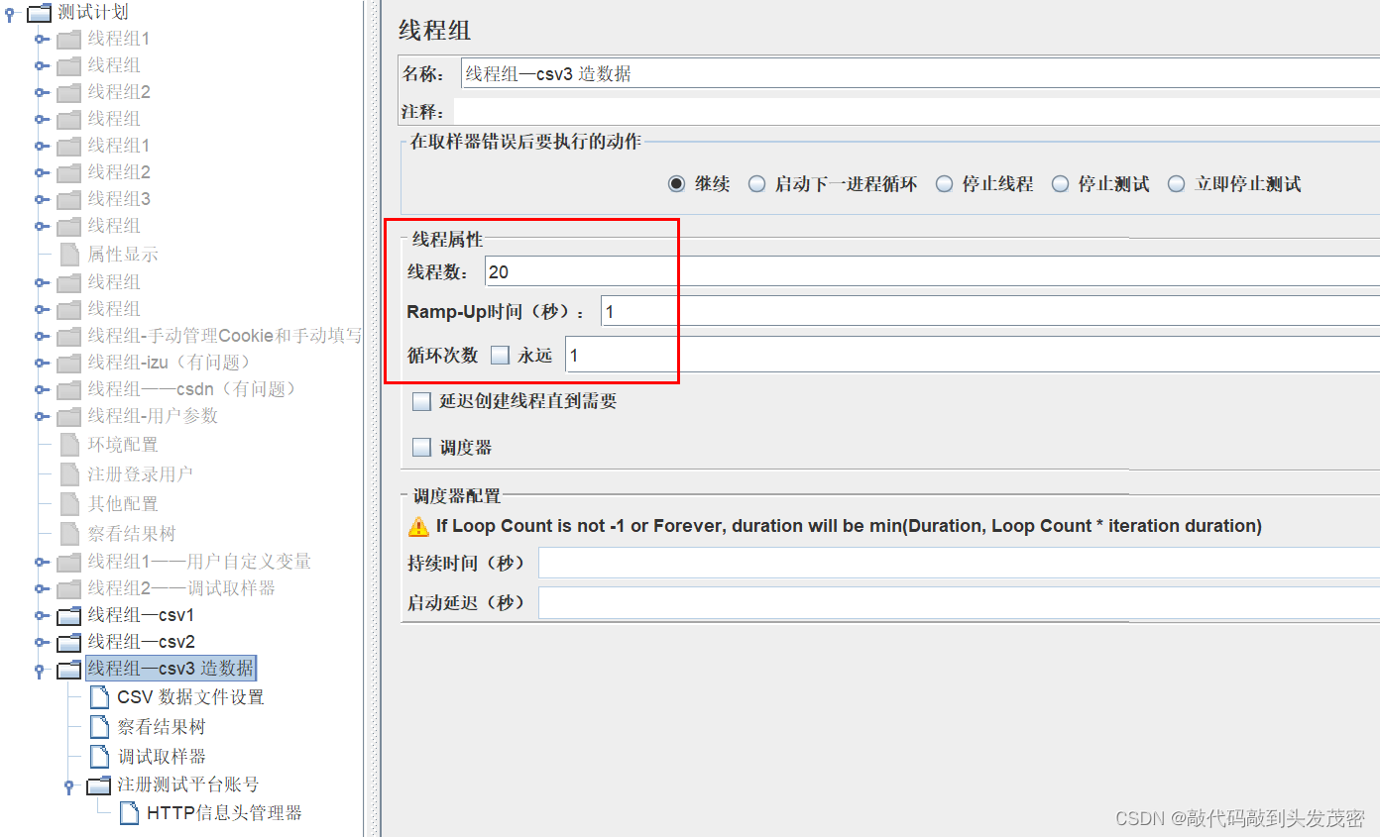Select the 环境配置 tree item
Viewport: 1380px width, 837px height.
tap(123, 445)
